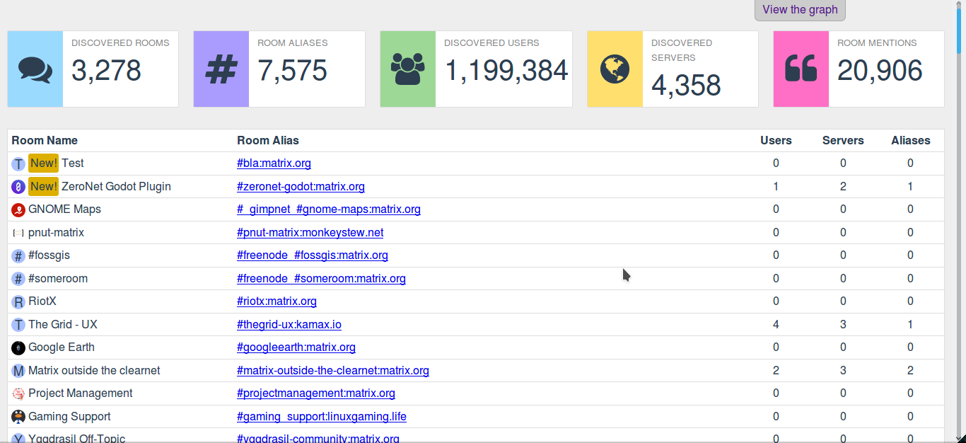Click the Gaming Support penguin avatar
Viewport: 966px width, 443px height.
[18, 417]
